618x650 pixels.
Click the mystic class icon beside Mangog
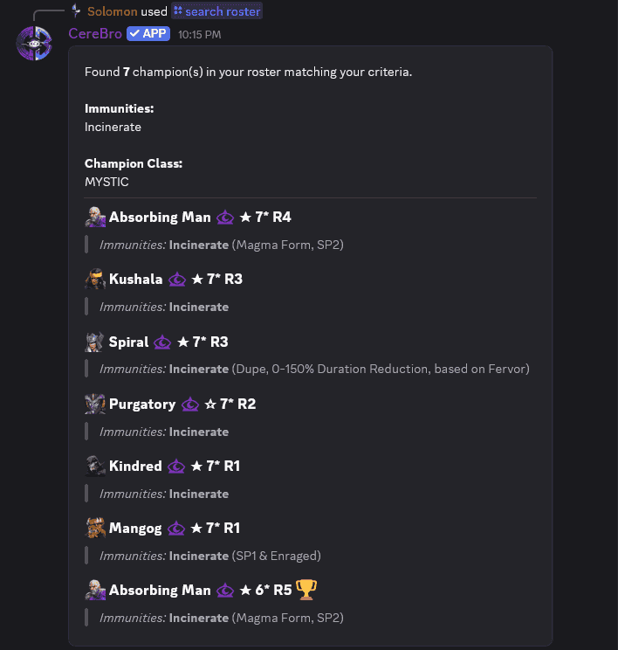point(177,529)
